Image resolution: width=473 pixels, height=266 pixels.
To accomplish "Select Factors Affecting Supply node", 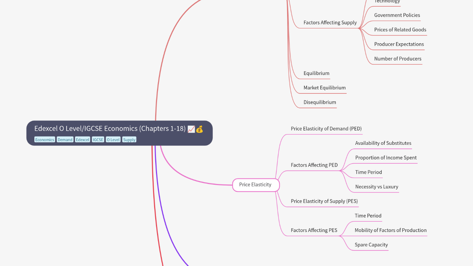I will click(x=330, y=23).
